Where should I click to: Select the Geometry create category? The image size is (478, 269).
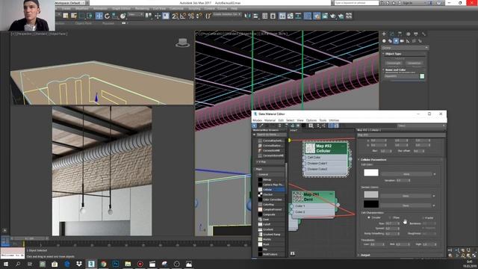pos(384,41)
